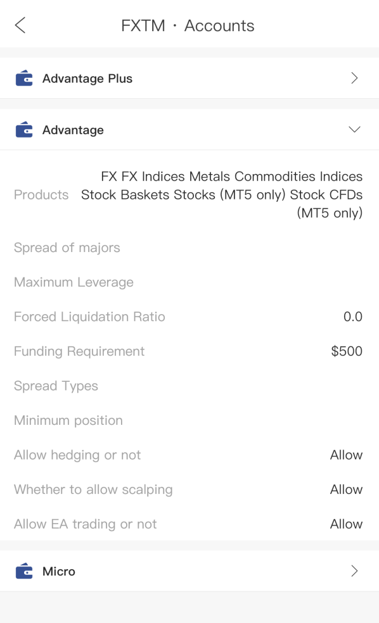
Task: Collapse the Advantage section chevron
Action: tap(354, 130)
